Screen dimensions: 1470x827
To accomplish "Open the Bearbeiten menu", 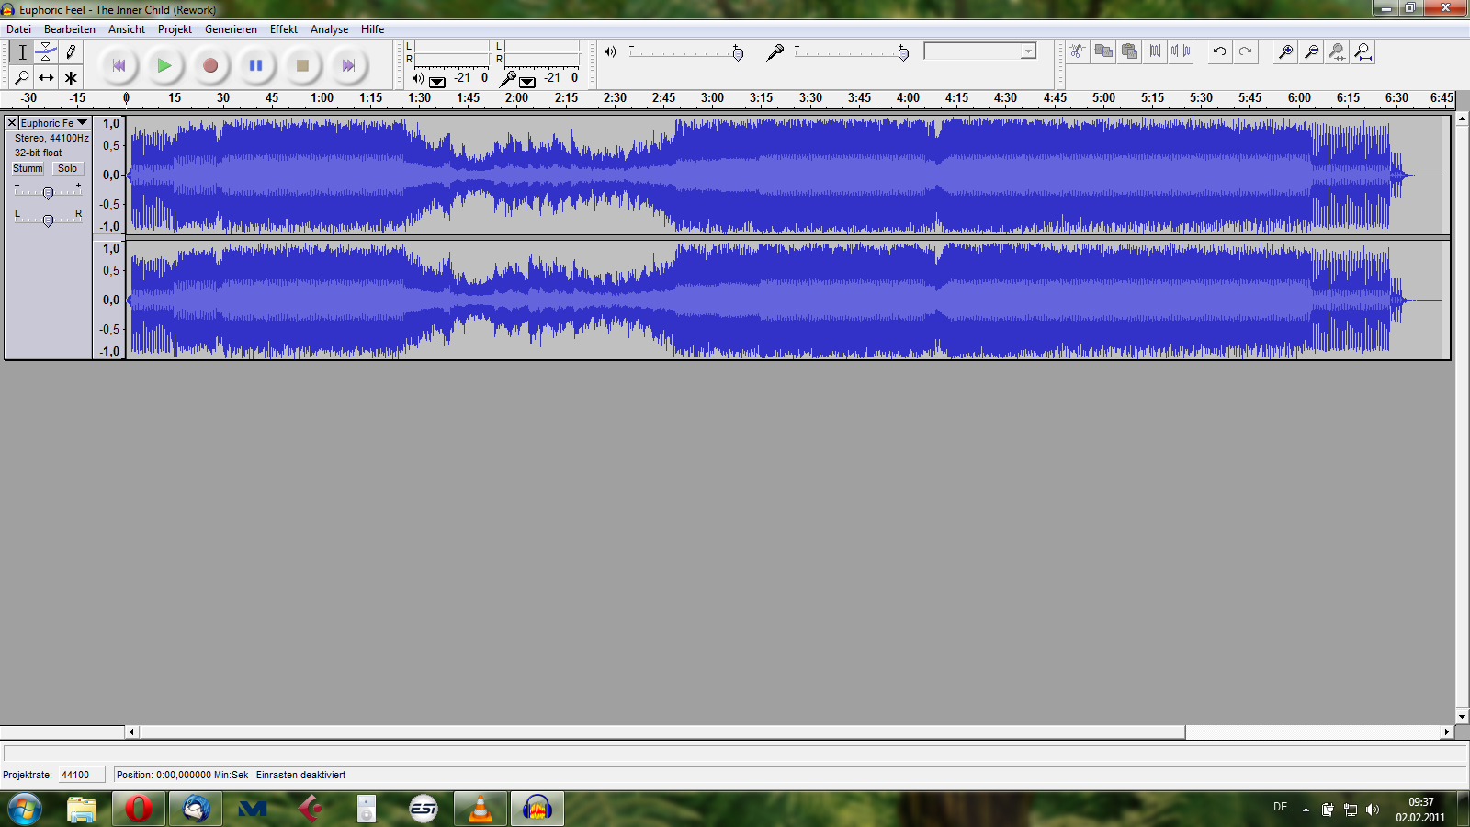I will coord(70,29).
